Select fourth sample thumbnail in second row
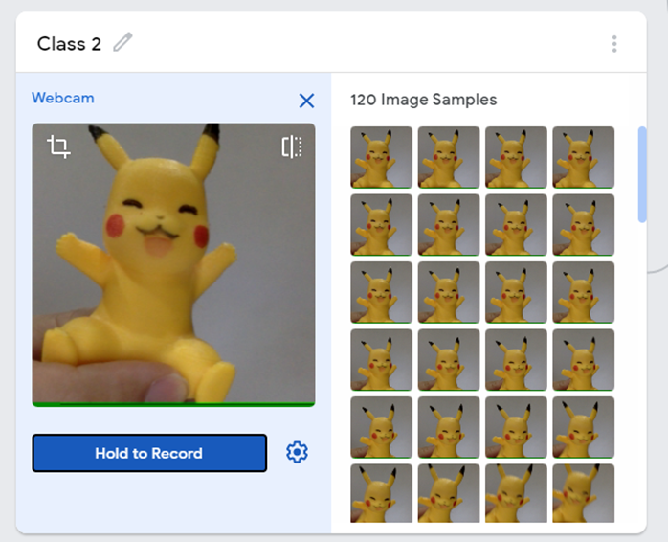Screen dimensions: 668x542 [583, 225]
